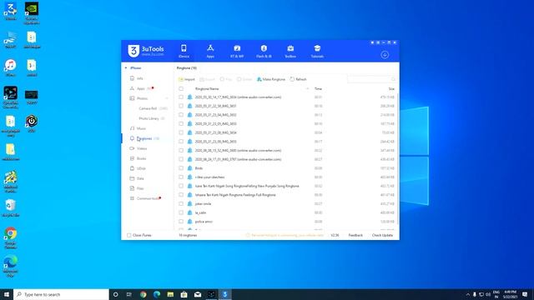Switch to the RT & WP tab
Screen dimensions: 534x300
point(237,51)
